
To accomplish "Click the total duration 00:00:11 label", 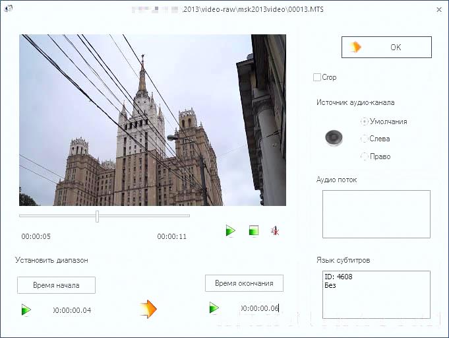I will [172, 236].
